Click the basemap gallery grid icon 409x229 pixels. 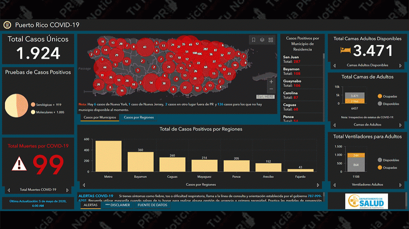click(271, 40)
